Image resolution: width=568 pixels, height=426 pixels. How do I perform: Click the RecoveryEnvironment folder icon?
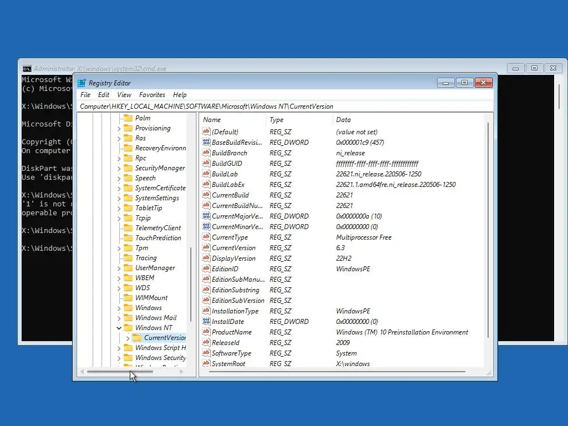point(128,148)
